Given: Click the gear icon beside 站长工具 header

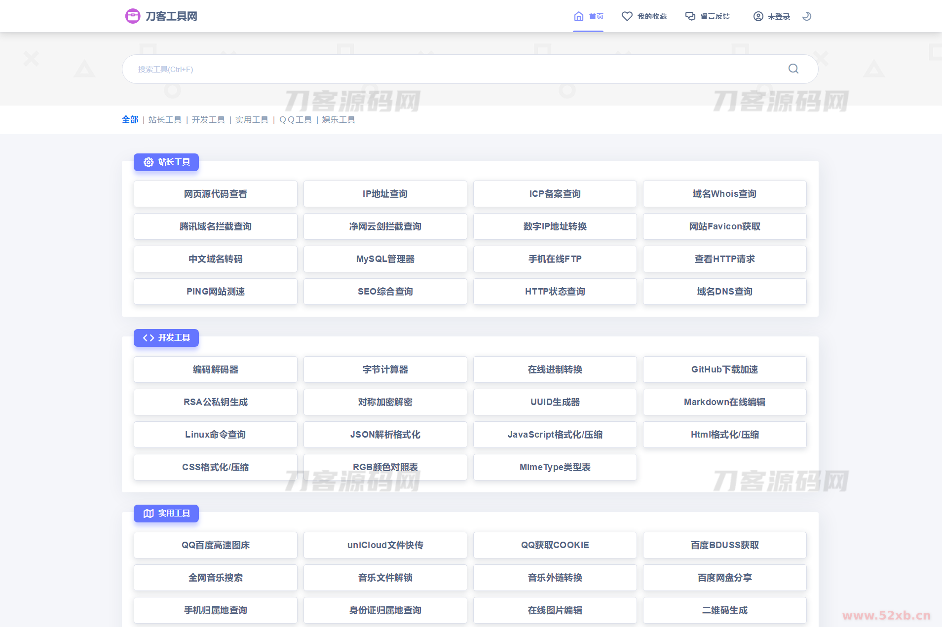Looking at the screenshot, I should coord(148,162).
